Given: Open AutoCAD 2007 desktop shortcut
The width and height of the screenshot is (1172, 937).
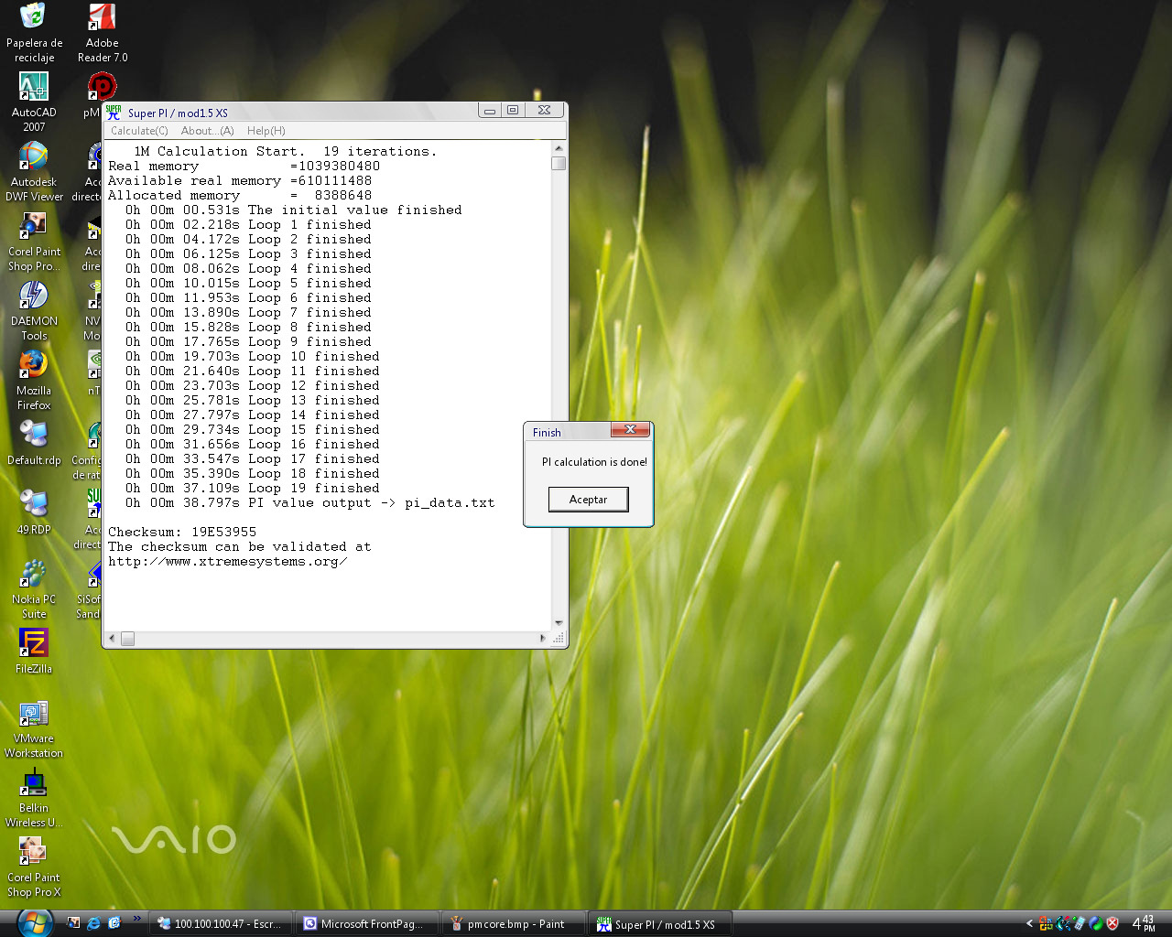Looking at the screenshot, I should 34,88.
